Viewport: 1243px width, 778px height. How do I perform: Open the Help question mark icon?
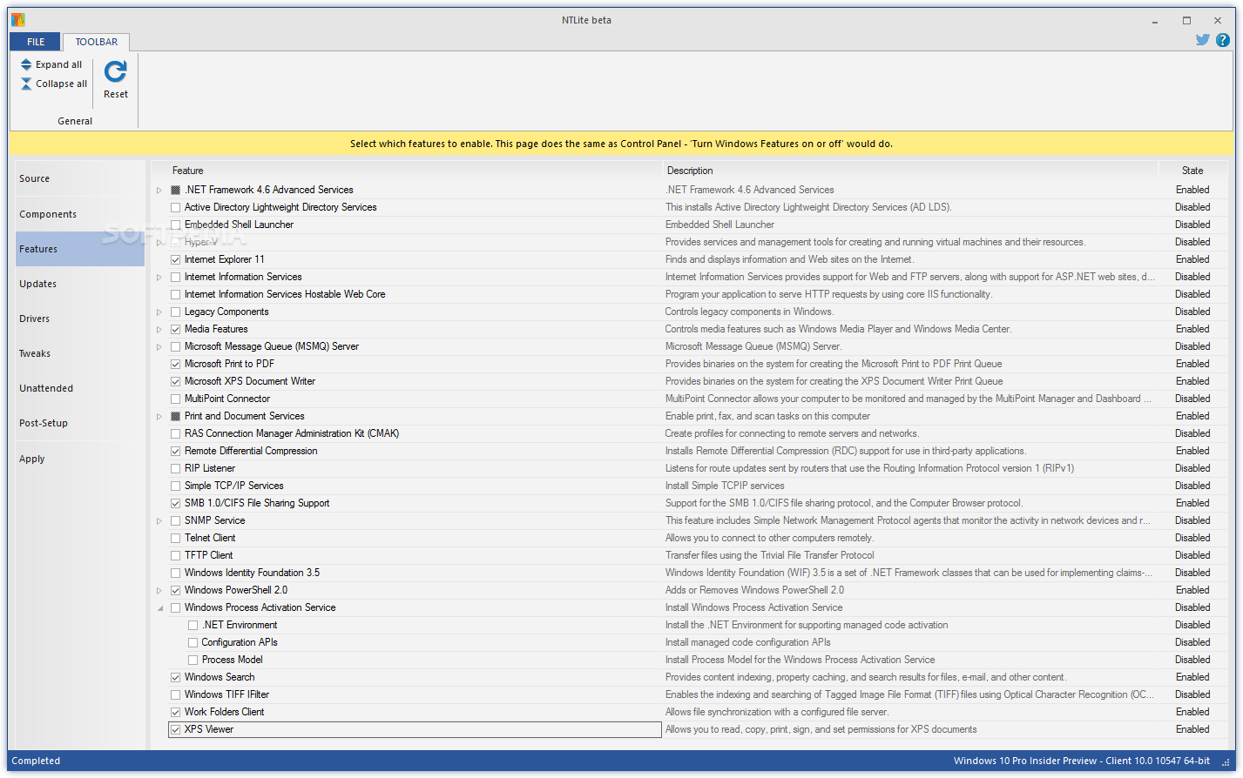coord(1224,40)
